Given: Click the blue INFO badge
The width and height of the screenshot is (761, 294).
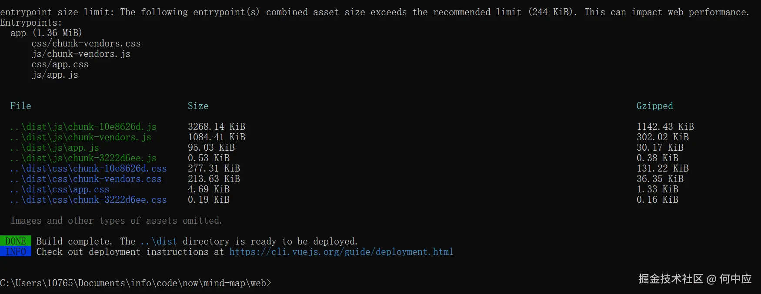Looking at the screenshot, I should (x=16, y=252).
